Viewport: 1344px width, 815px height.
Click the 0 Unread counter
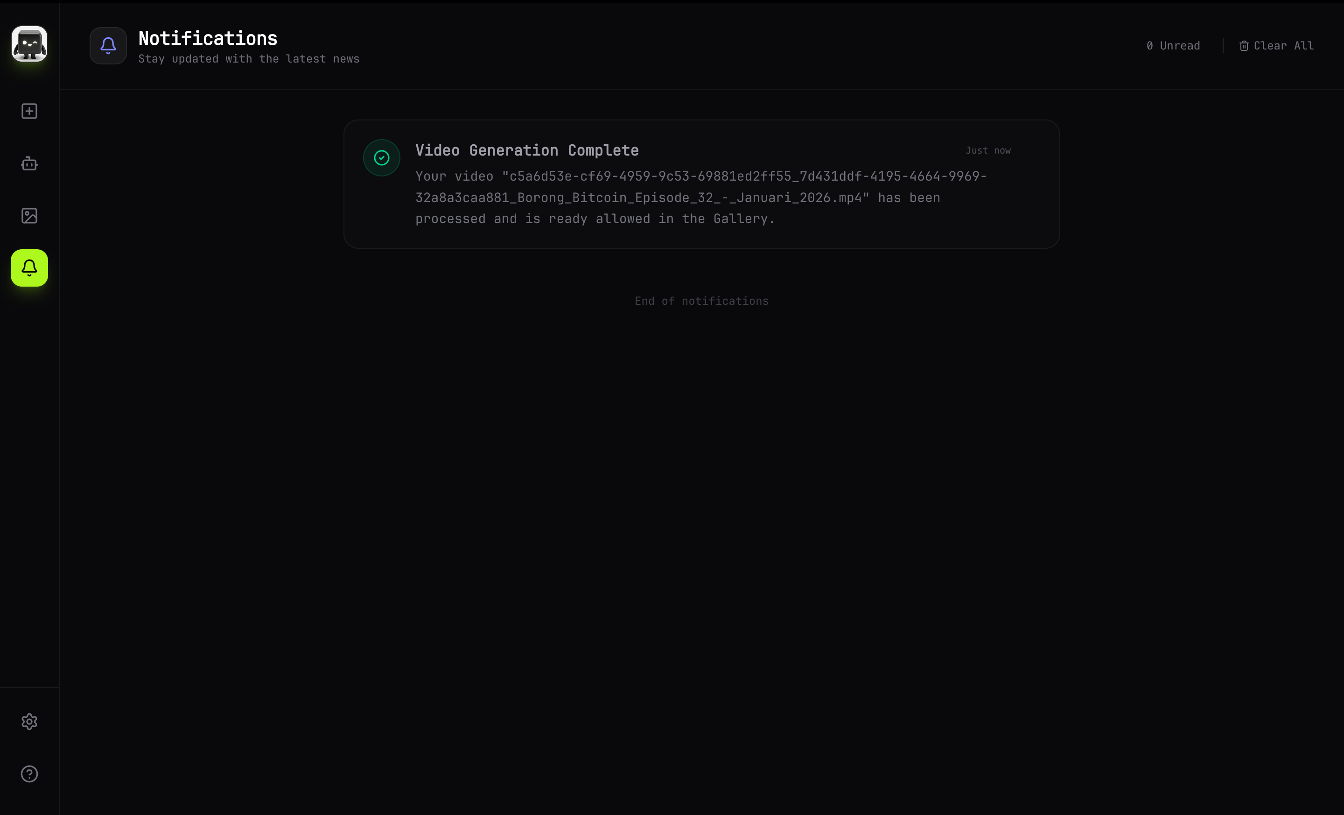click(1172, 46)
